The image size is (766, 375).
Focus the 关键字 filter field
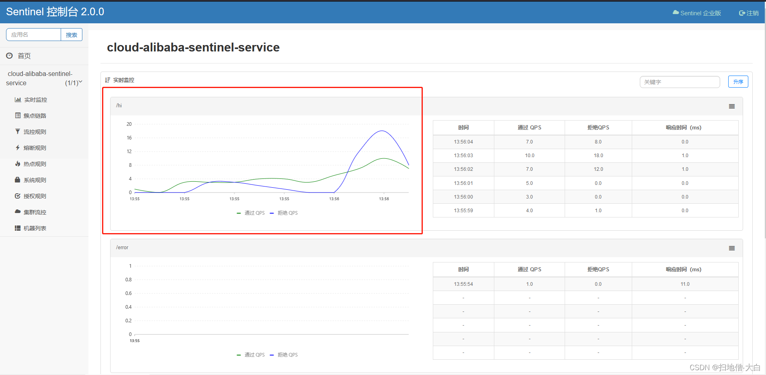point(680,82)
